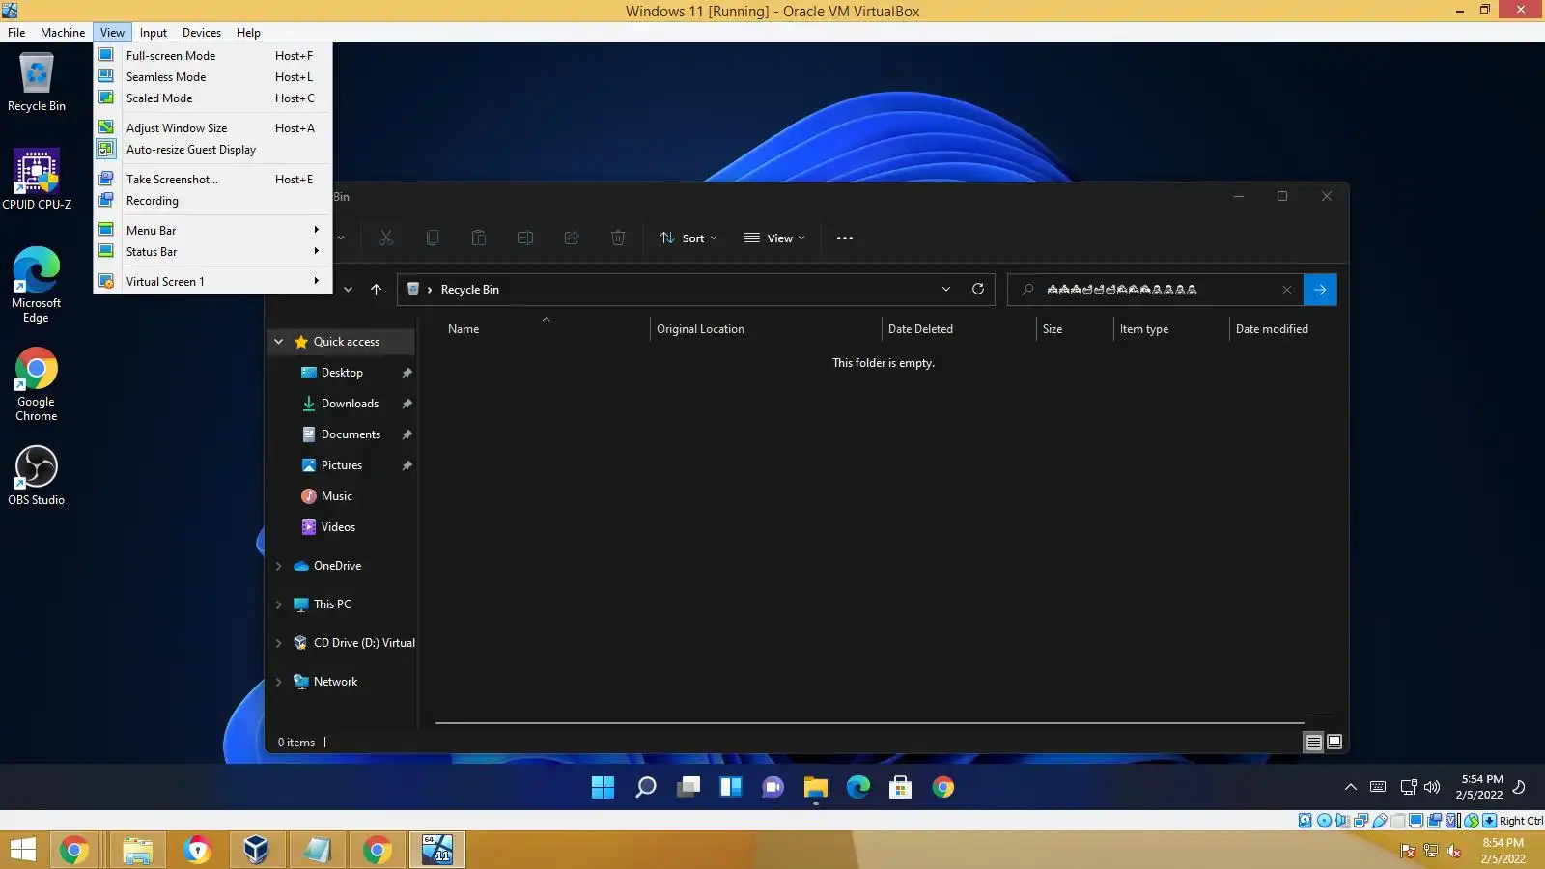Screen dimensions: 1545x869
Task: Expand the This PC tree node
Action: pyautogui.click(x=279, y=604)
